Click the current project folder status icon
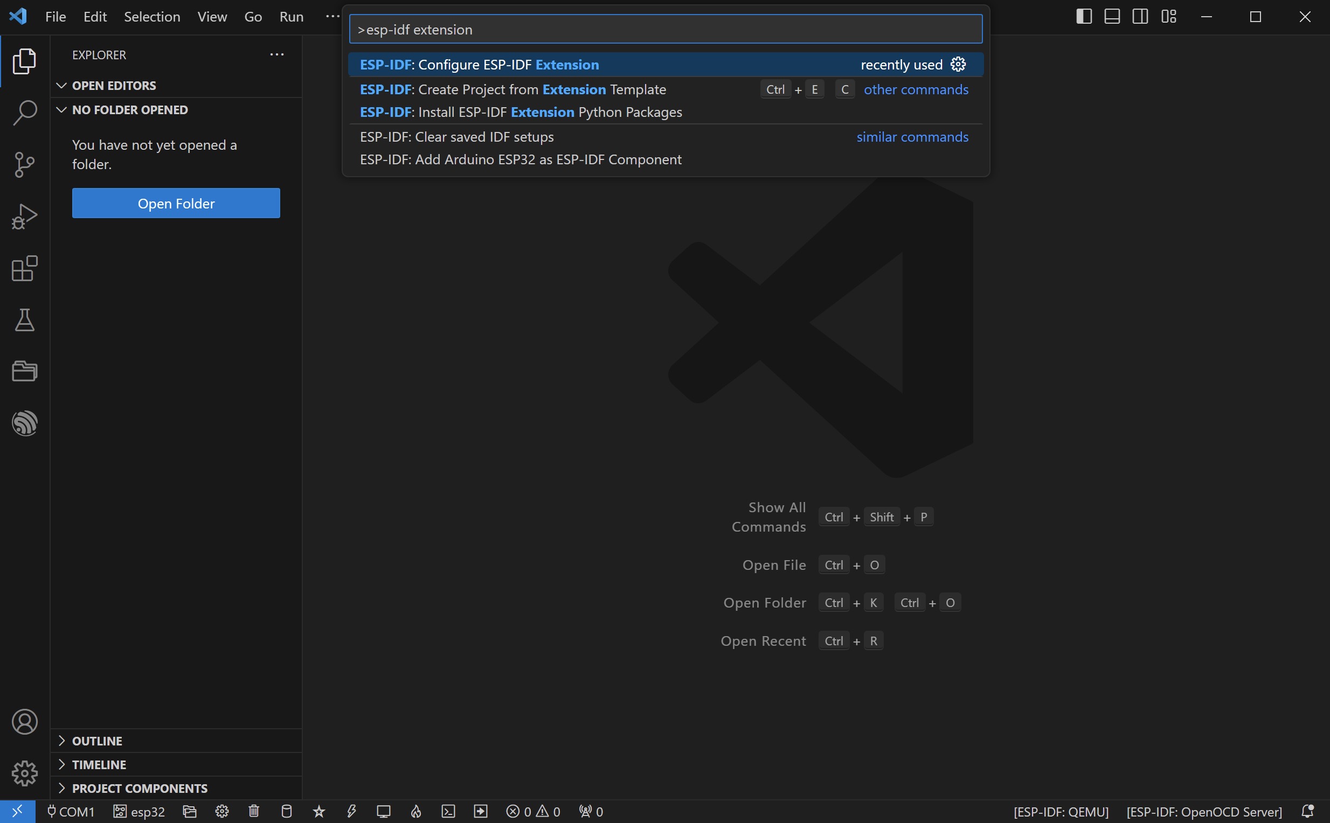 click(190, 812)
